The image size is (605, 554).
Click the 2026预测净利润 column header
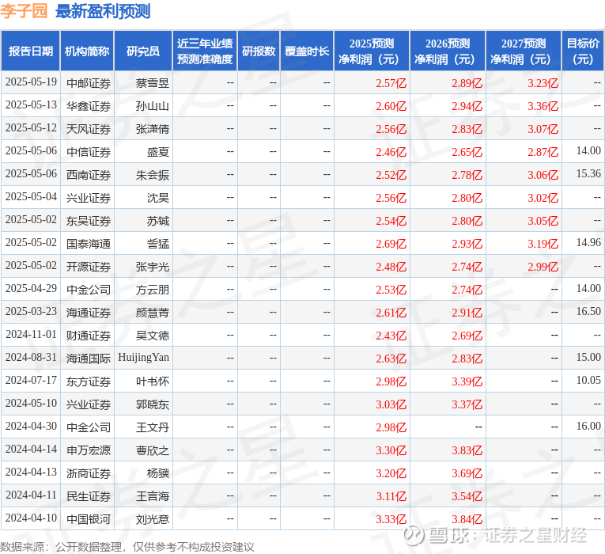coord(448,51)
